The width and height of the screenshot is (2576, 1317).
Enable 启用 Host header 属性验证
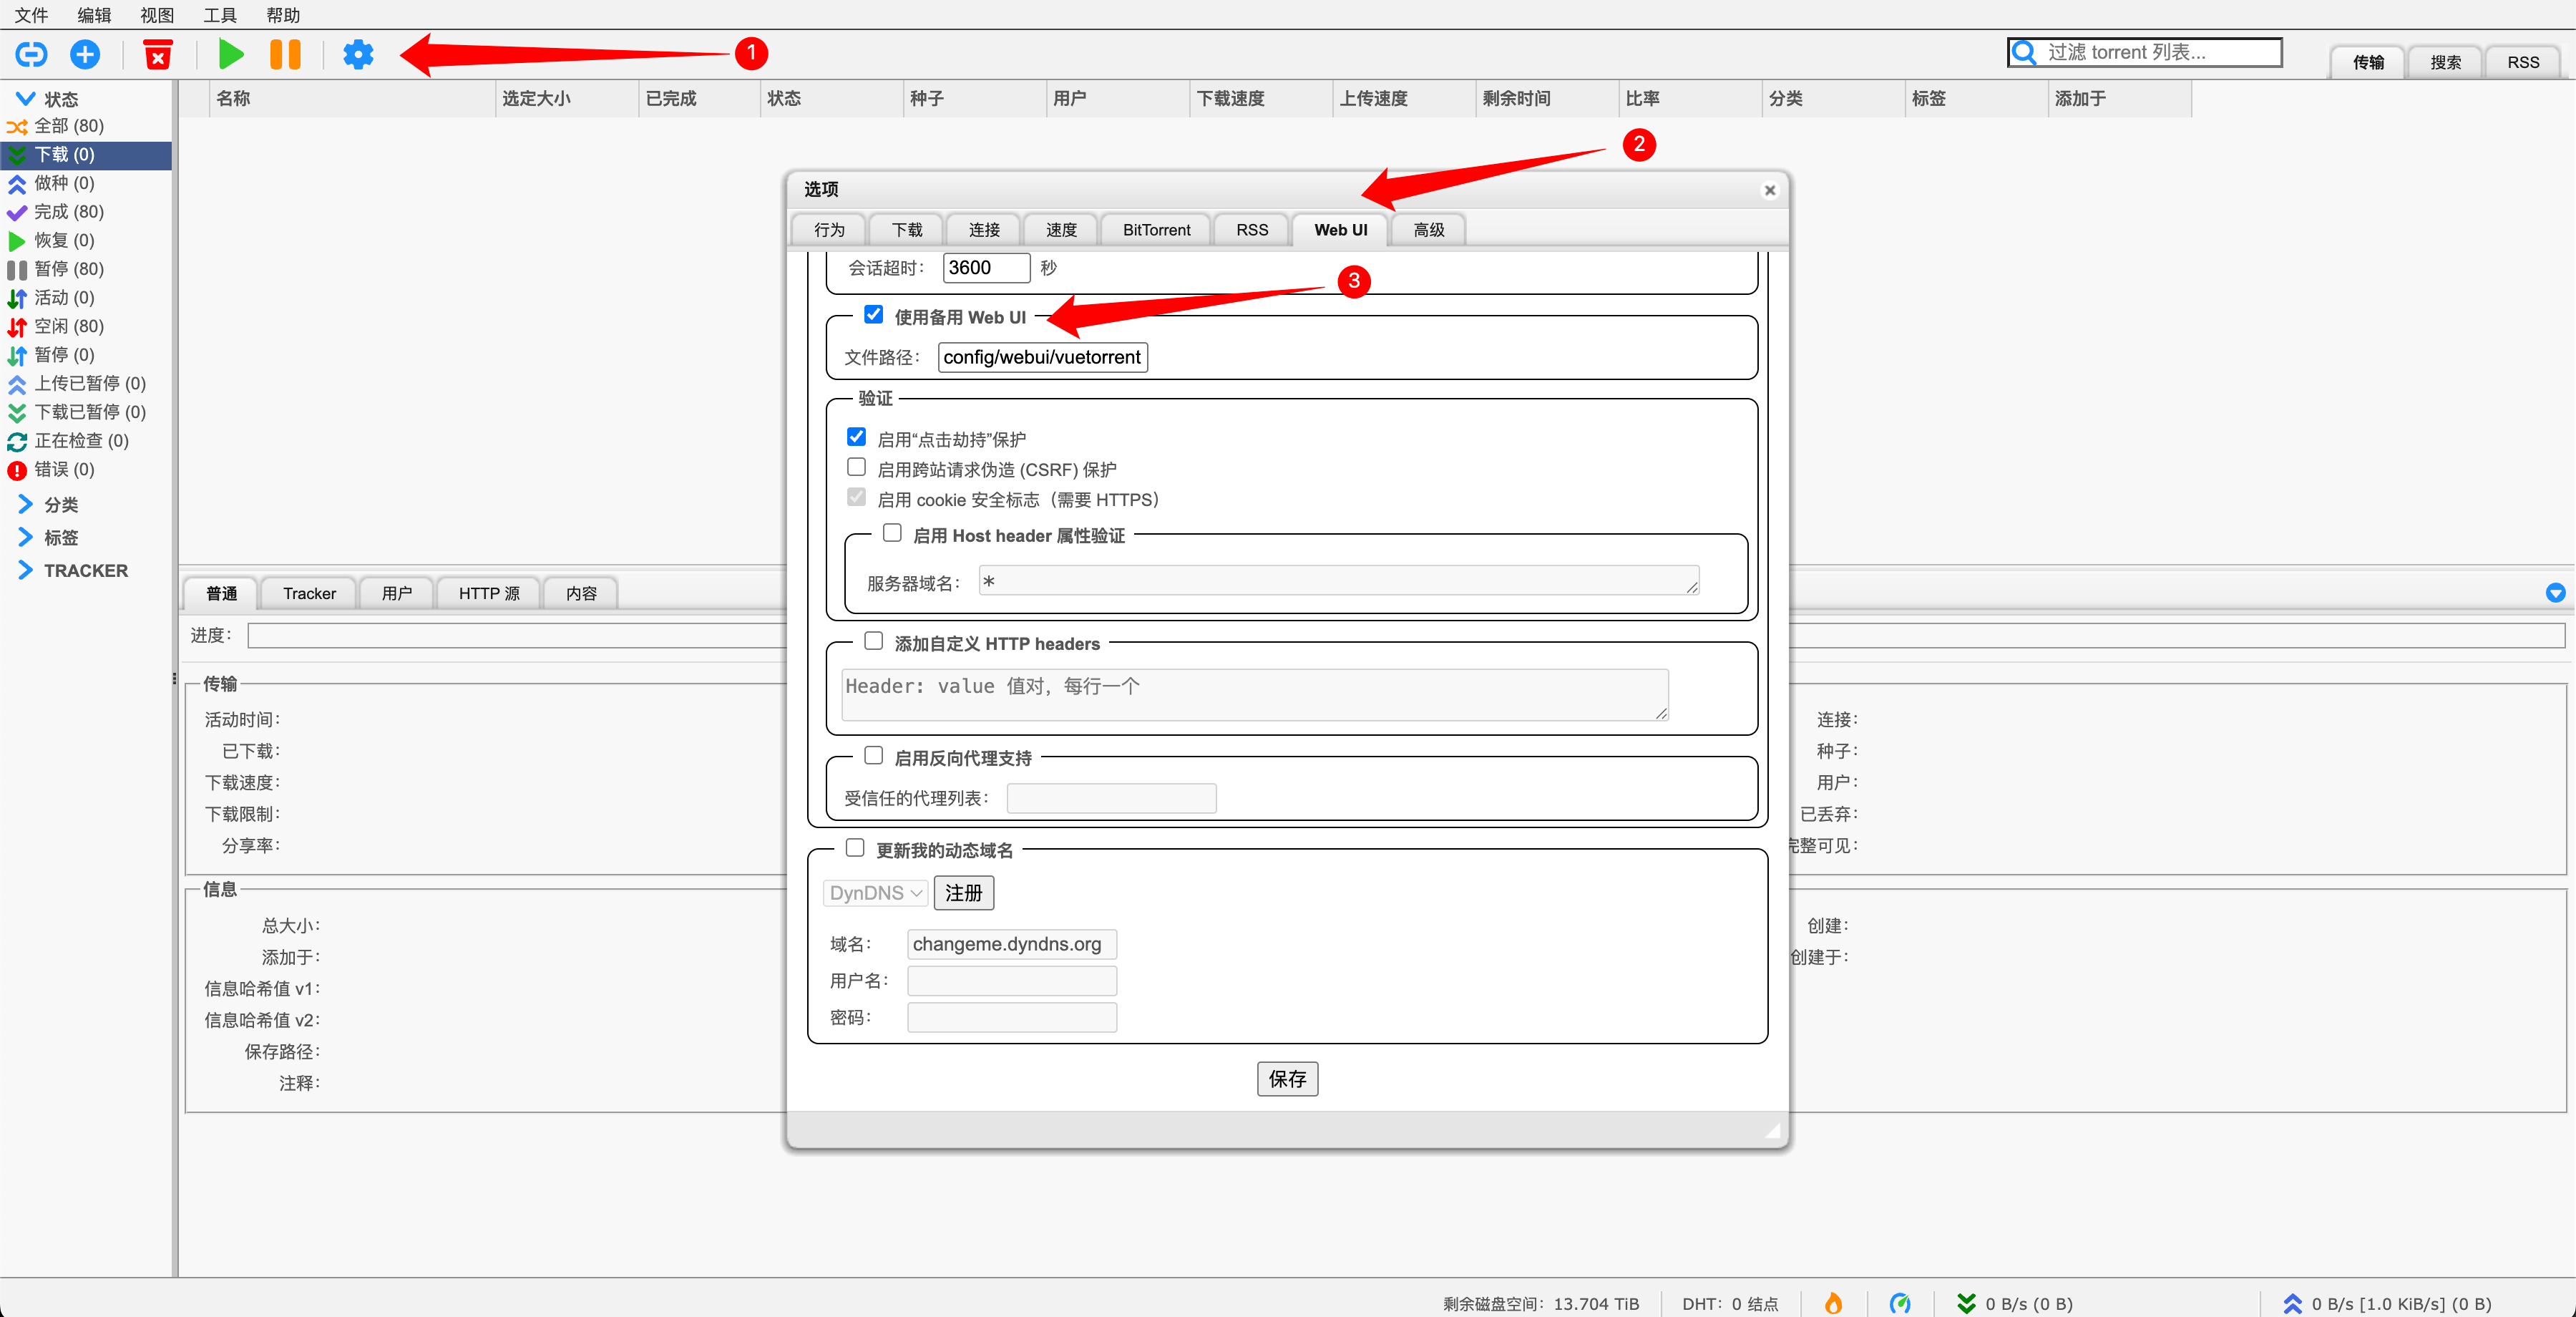pyautogui.click(x=892, y=533)
